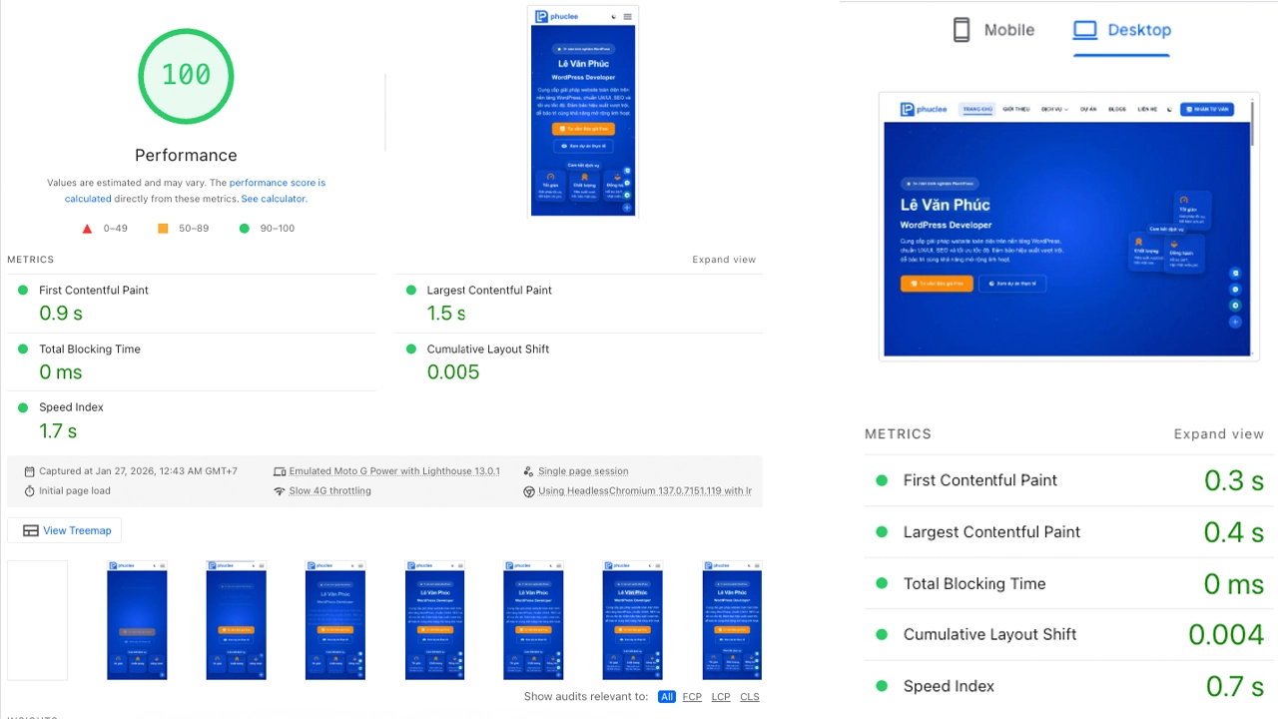Toggle the FCP audit filter chip
This screenshot has width=1278, height=719.
point(692,696)
